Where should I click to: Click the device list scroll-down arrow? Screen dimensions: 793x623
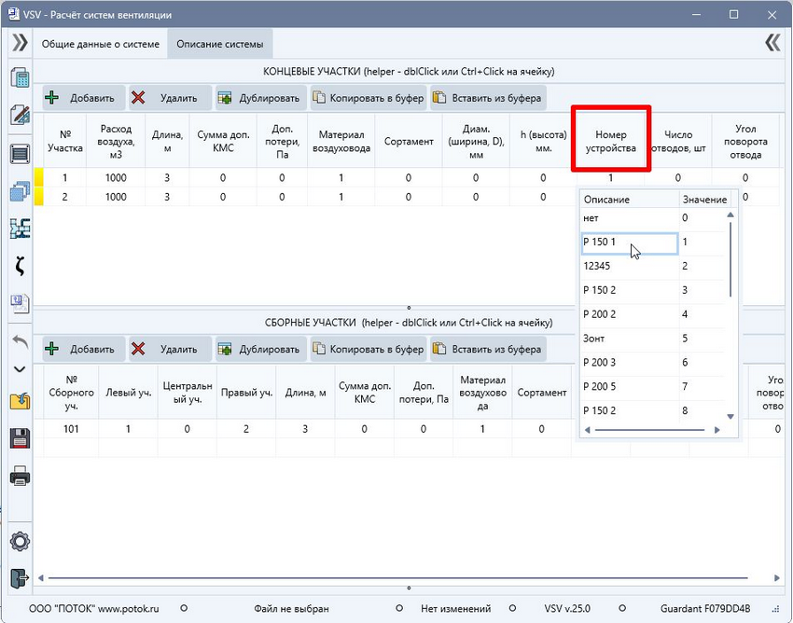click(x=730, y=417)
